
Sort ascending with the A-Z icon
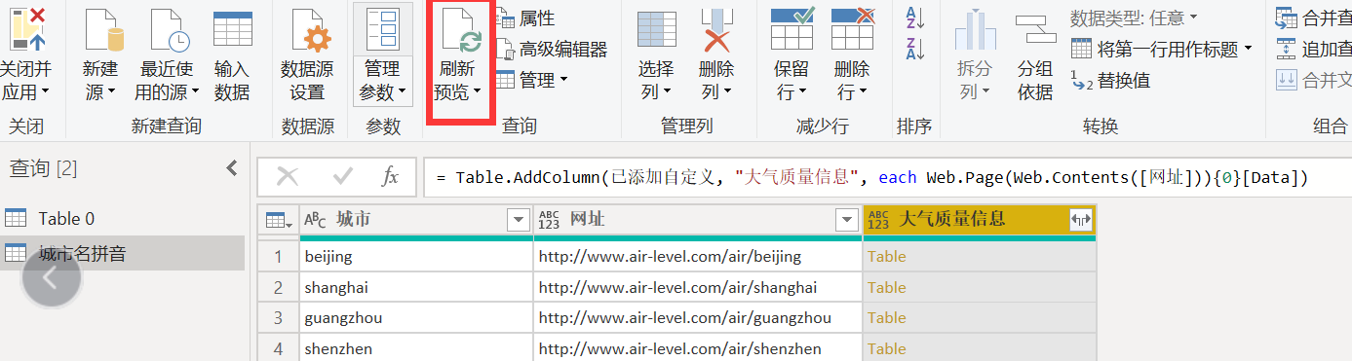(x=914, y=18)
